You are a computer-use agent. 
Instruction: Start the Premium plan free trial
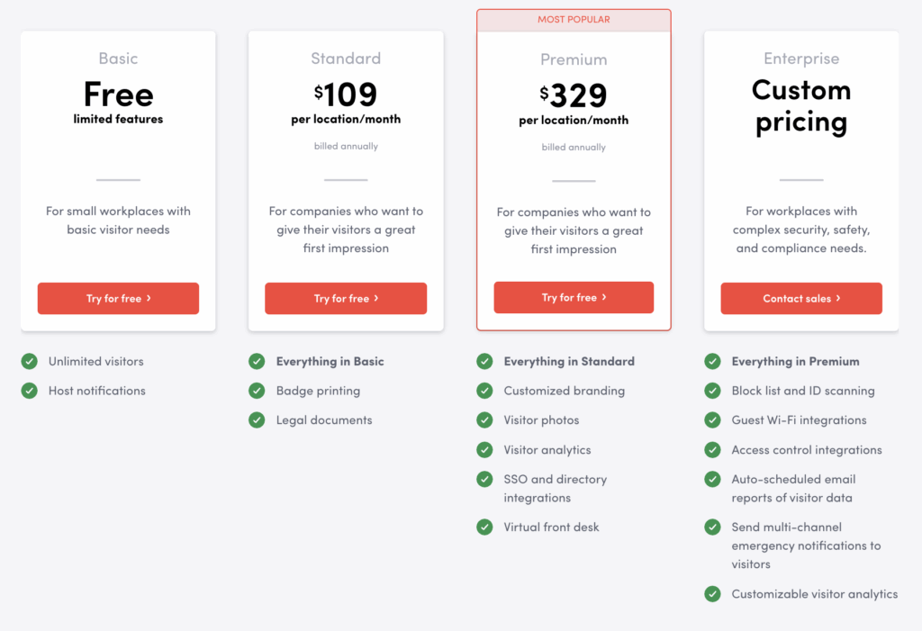(x=574, y=298)
